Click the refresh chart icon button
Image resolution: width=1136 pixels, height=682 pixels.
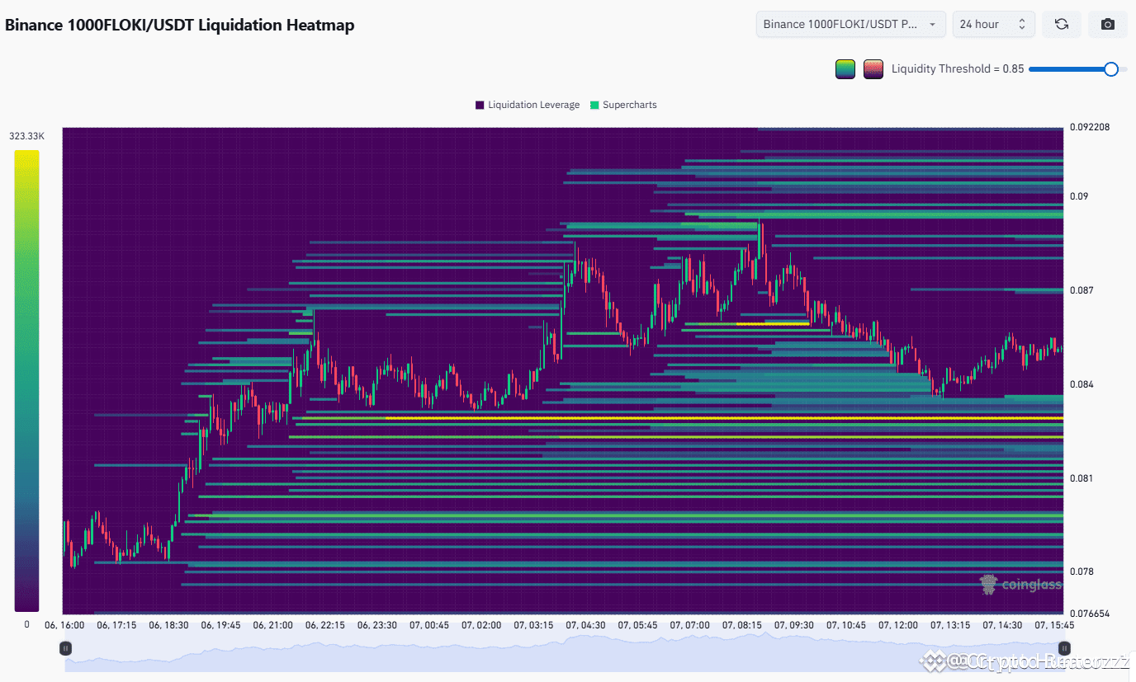pyautogui.click(x=1062, y=24)
